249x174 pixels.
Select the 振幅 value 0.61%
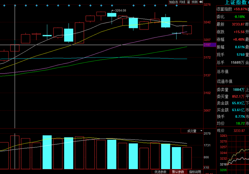point(240,47)
